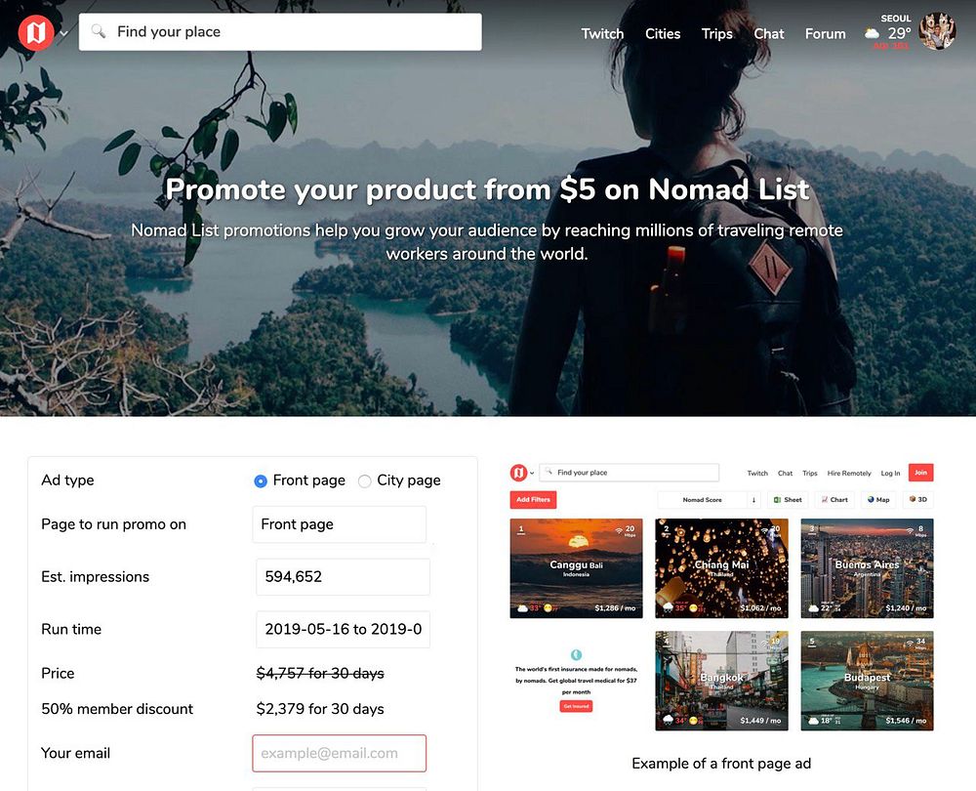Viewport: 976px width, 791px height.
Task: Click the cloud weather icon near Seoul
Action: tap(872, 33)
